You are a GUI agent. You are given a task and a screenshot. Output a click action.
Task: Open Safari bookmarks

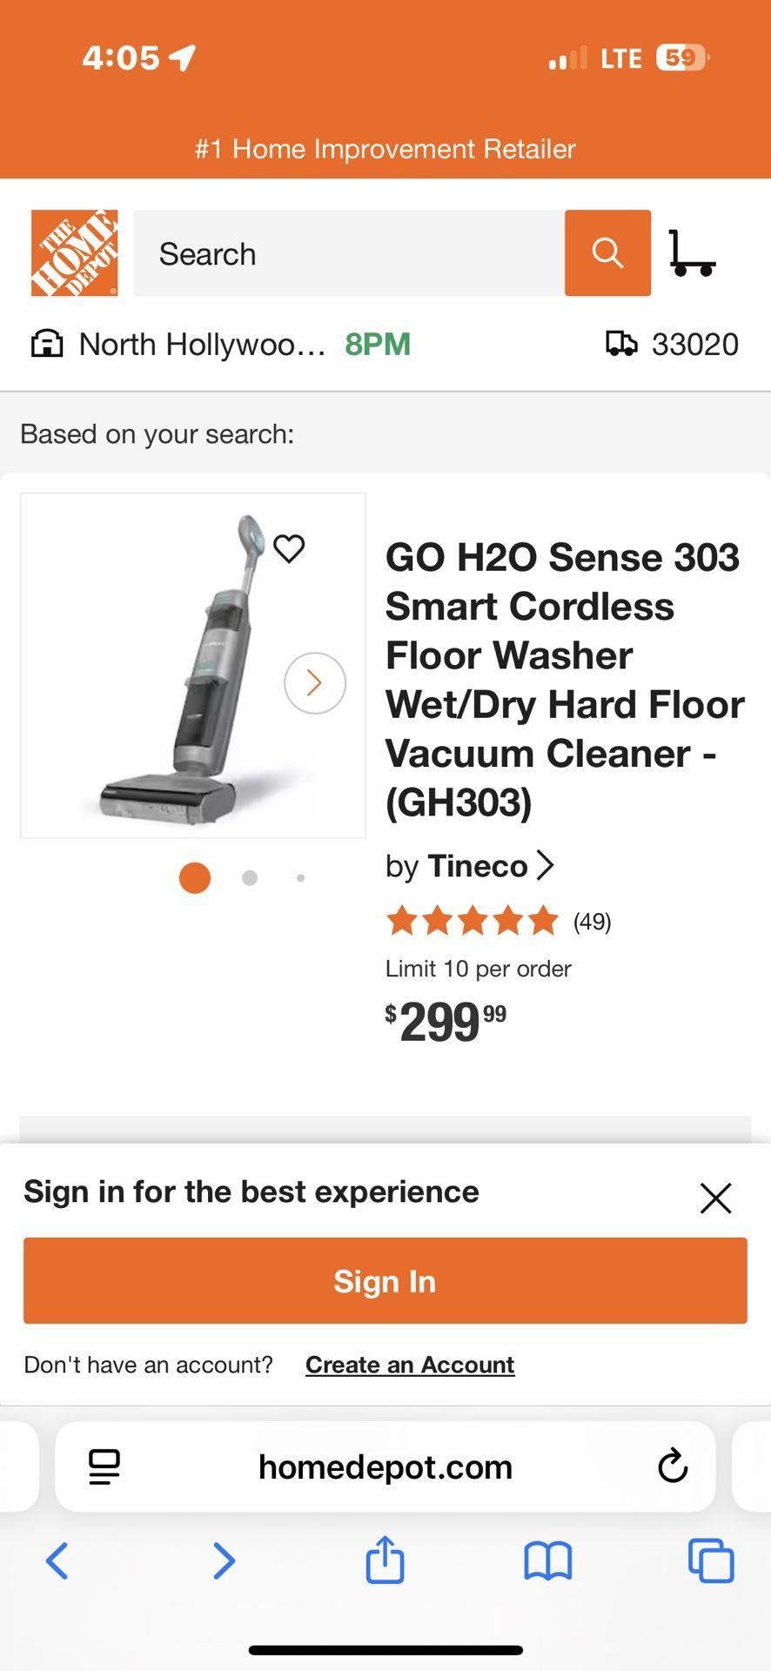pos(547,1560)
